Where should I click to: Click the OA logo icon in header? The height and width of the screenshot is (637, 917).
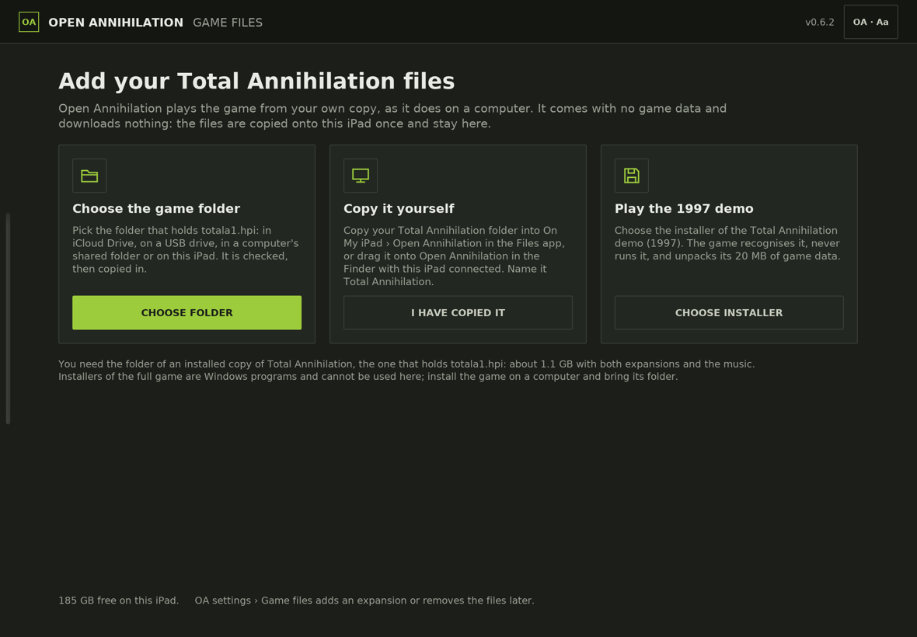pyautogui.click(x=29, y=23)
